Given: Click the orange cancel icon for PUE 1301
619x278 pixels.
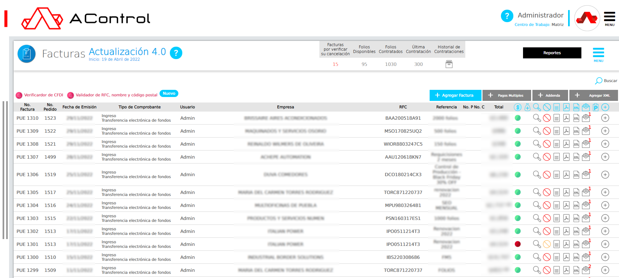Looking at the screenshot, I should [x=547, y=244].
